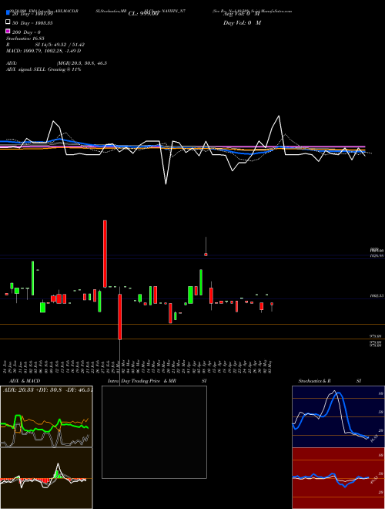This screenshot has width=385, height=509.
Task: Click the 'ADX: 20.33 +DY: 30.8' header text
Action: 48,390
